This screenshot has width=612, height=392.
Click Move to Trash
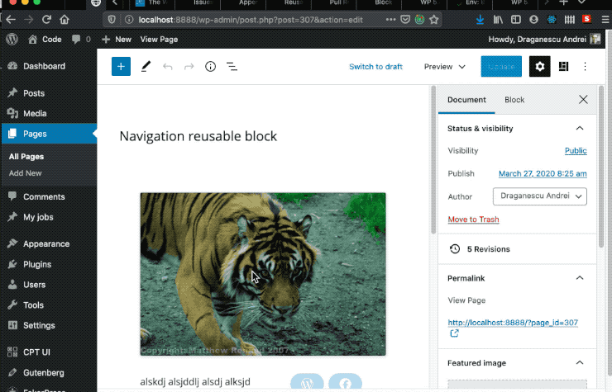coord(473,220)
